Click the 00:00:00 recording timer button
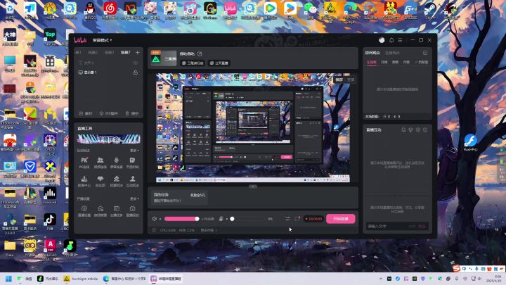506x285 pixels. (x=313, y=219)
